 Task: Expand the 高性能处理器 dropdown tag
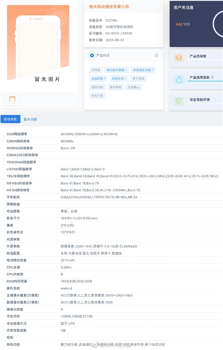(116, 70)
